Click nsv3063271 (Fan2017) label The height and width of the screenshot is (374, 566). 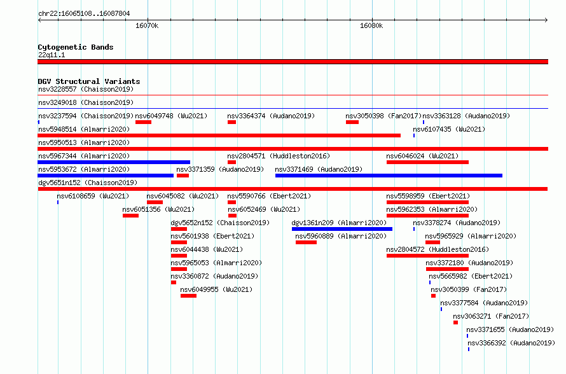491,316
